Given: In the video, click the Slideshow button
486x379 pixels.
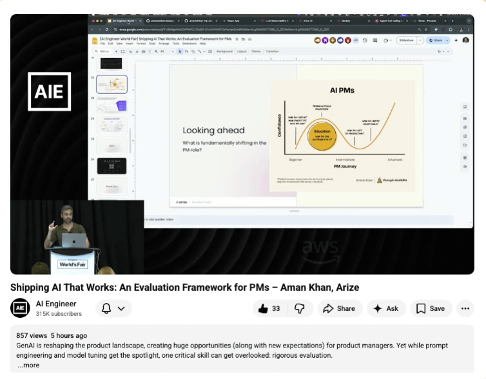Looking at the screenshot, I should pos(406,41).
